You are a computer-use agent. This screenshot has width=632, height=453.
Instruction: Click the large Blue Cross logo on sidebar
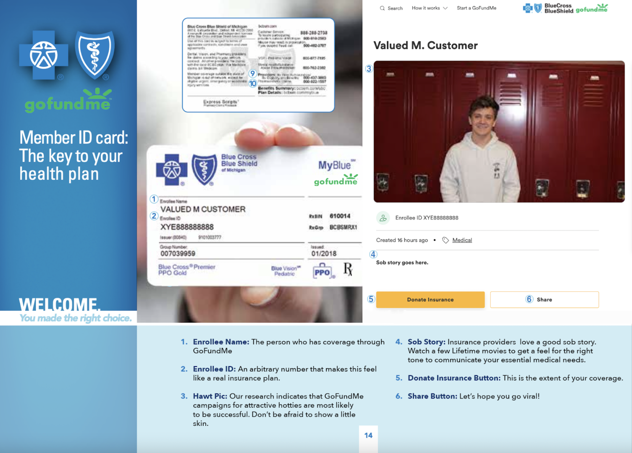tap(44, 55)
